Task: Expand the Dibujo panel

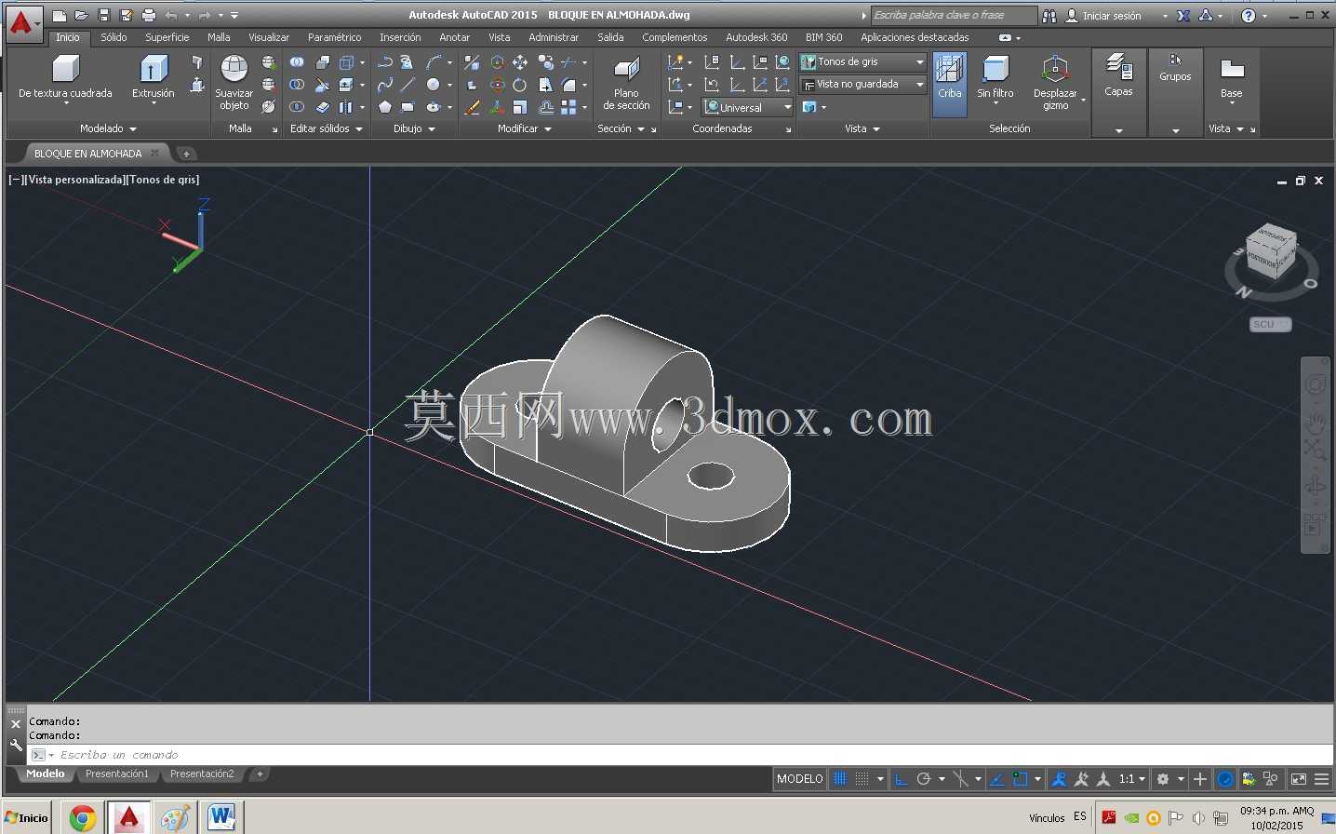Action: click(x=414, y=128)
